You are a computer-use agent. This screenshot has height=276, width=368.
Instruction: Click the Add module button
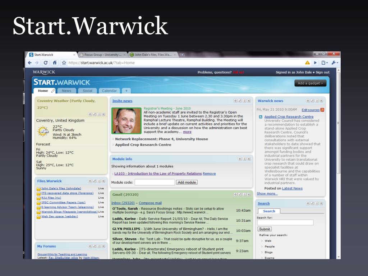coord(187,182)
